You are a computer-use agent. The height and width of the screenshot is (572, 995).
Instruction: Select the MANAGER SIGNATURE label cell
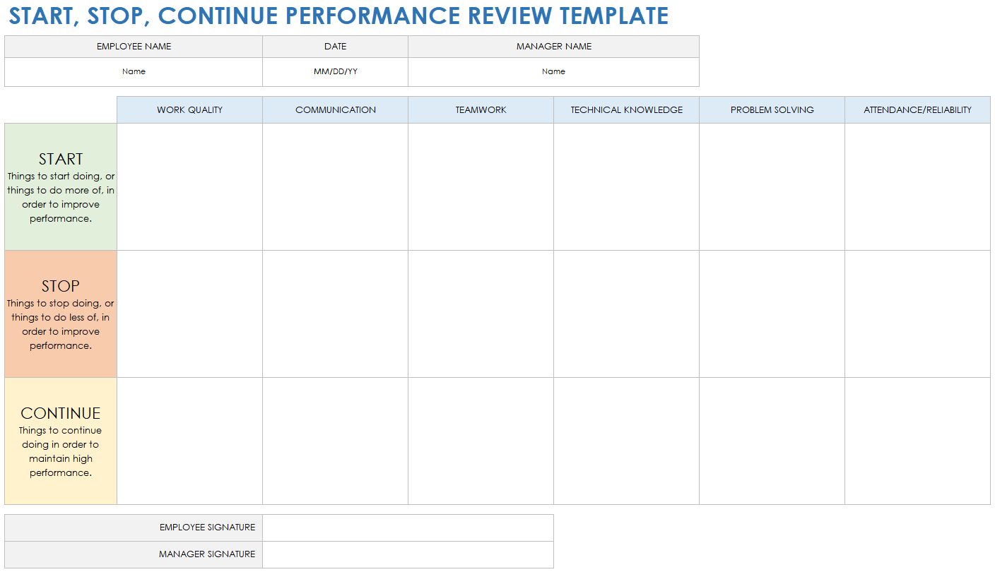[x=134, y=554]
